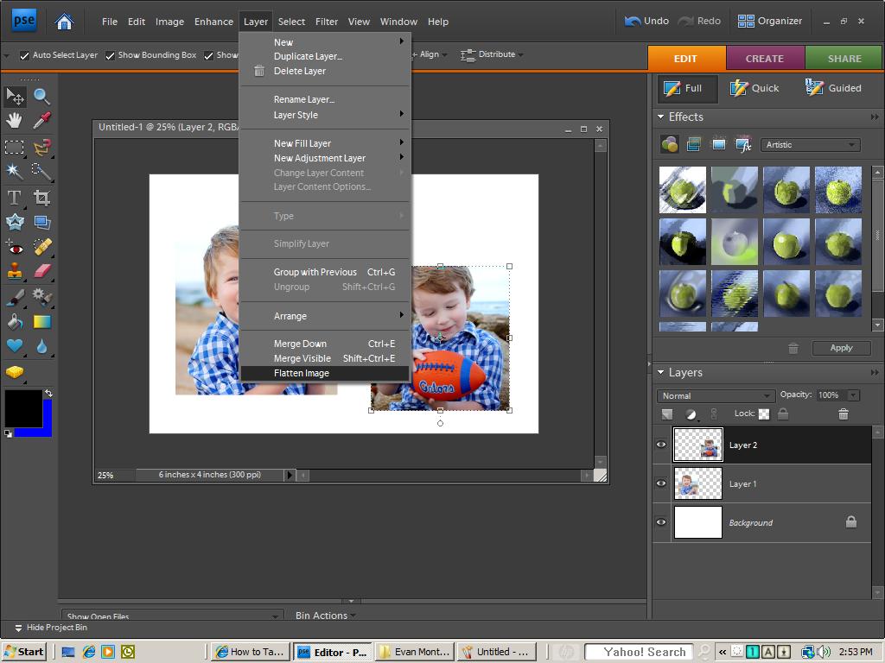Image resolution: width=885 pixels, height=663 pixels.
Task: Hide the Background layer
Action: 660,522
